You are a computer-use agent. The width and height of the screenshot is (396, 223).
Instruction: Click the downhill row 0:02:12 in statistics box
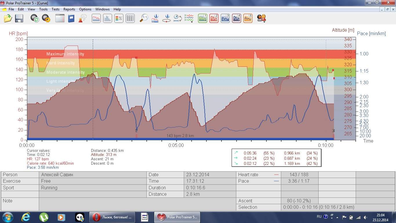pos(276,163)
